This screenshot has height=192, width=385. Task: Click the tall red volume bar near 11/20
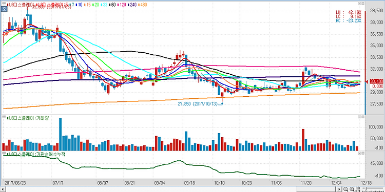click(303, 140)
